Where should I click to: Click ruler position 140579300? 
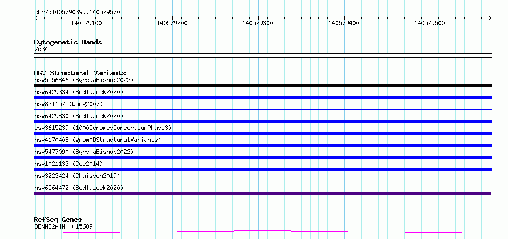(x=257, y=23)
